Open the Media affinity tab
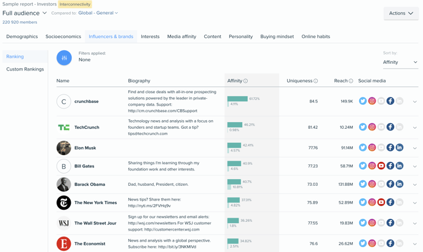The width and height of the screenshot is (423, 252). 181,37
